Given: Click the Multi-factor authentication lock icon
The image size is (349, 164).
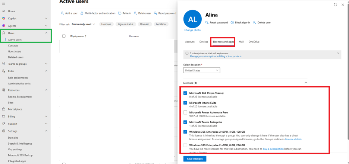Looking at the screenshot, I should coord(82,13).
